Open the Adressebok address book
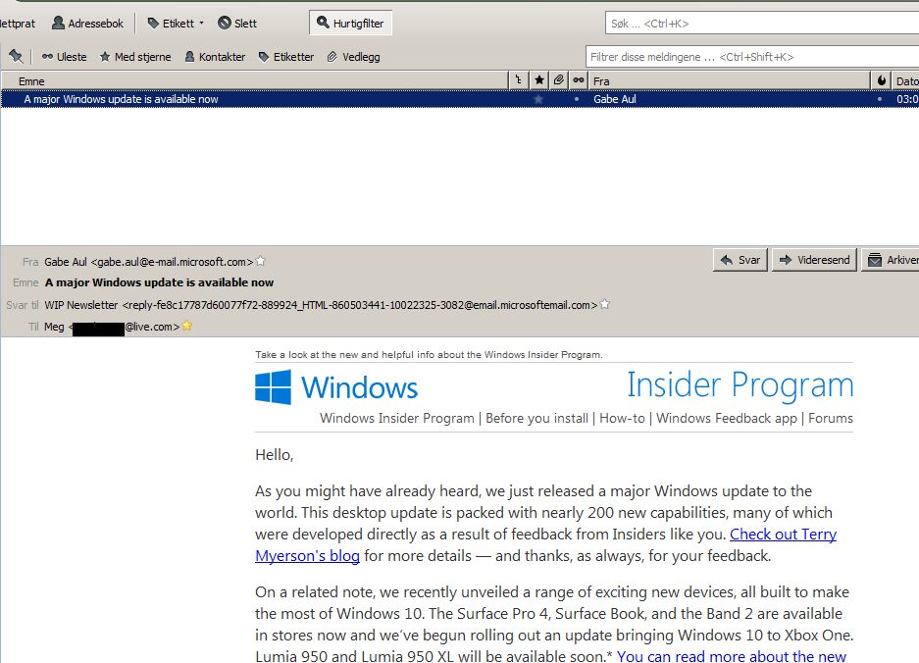 click(88, 24)
